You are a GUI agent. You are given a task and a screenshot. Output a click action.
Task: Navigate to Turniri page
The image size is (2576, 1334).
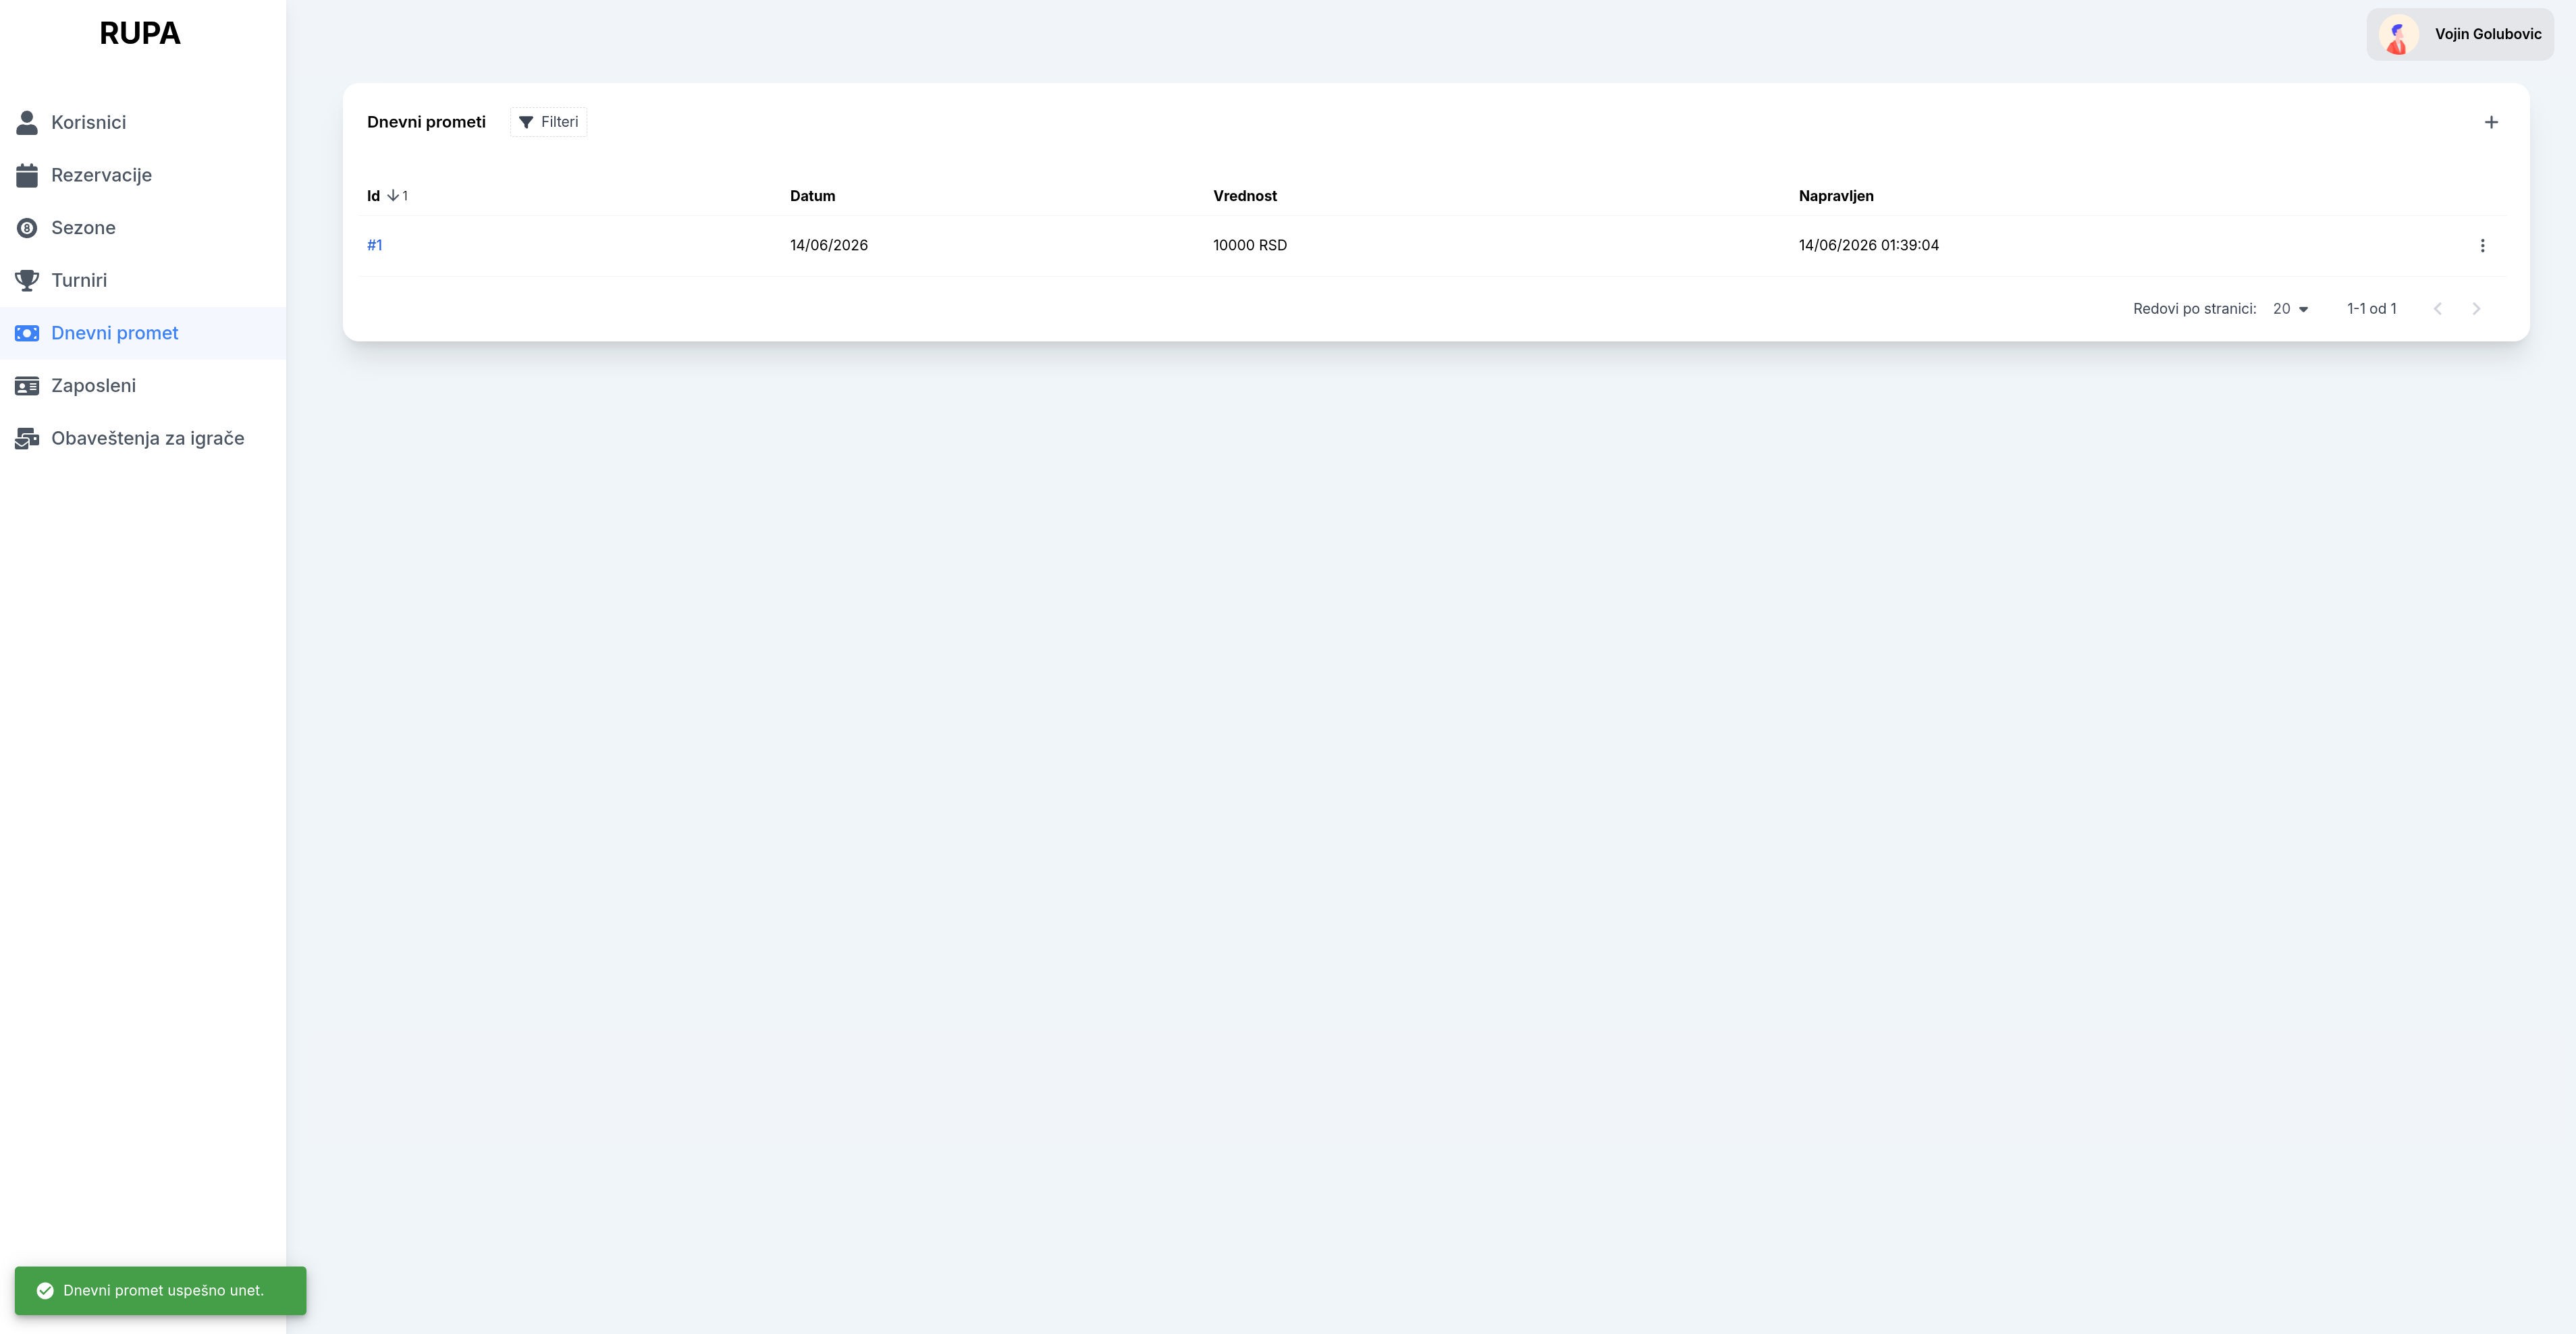click(x=143, y=280)
